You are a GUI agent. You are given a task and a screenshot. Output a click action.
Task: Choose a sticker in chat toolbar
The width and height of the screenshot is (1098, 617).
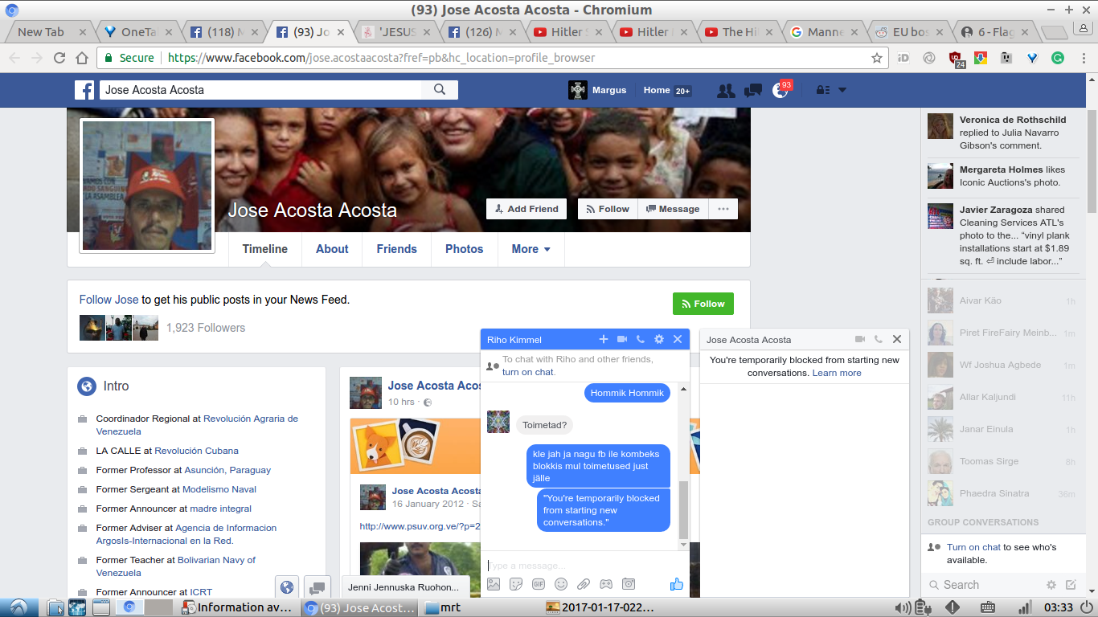[x=516, y=584]
